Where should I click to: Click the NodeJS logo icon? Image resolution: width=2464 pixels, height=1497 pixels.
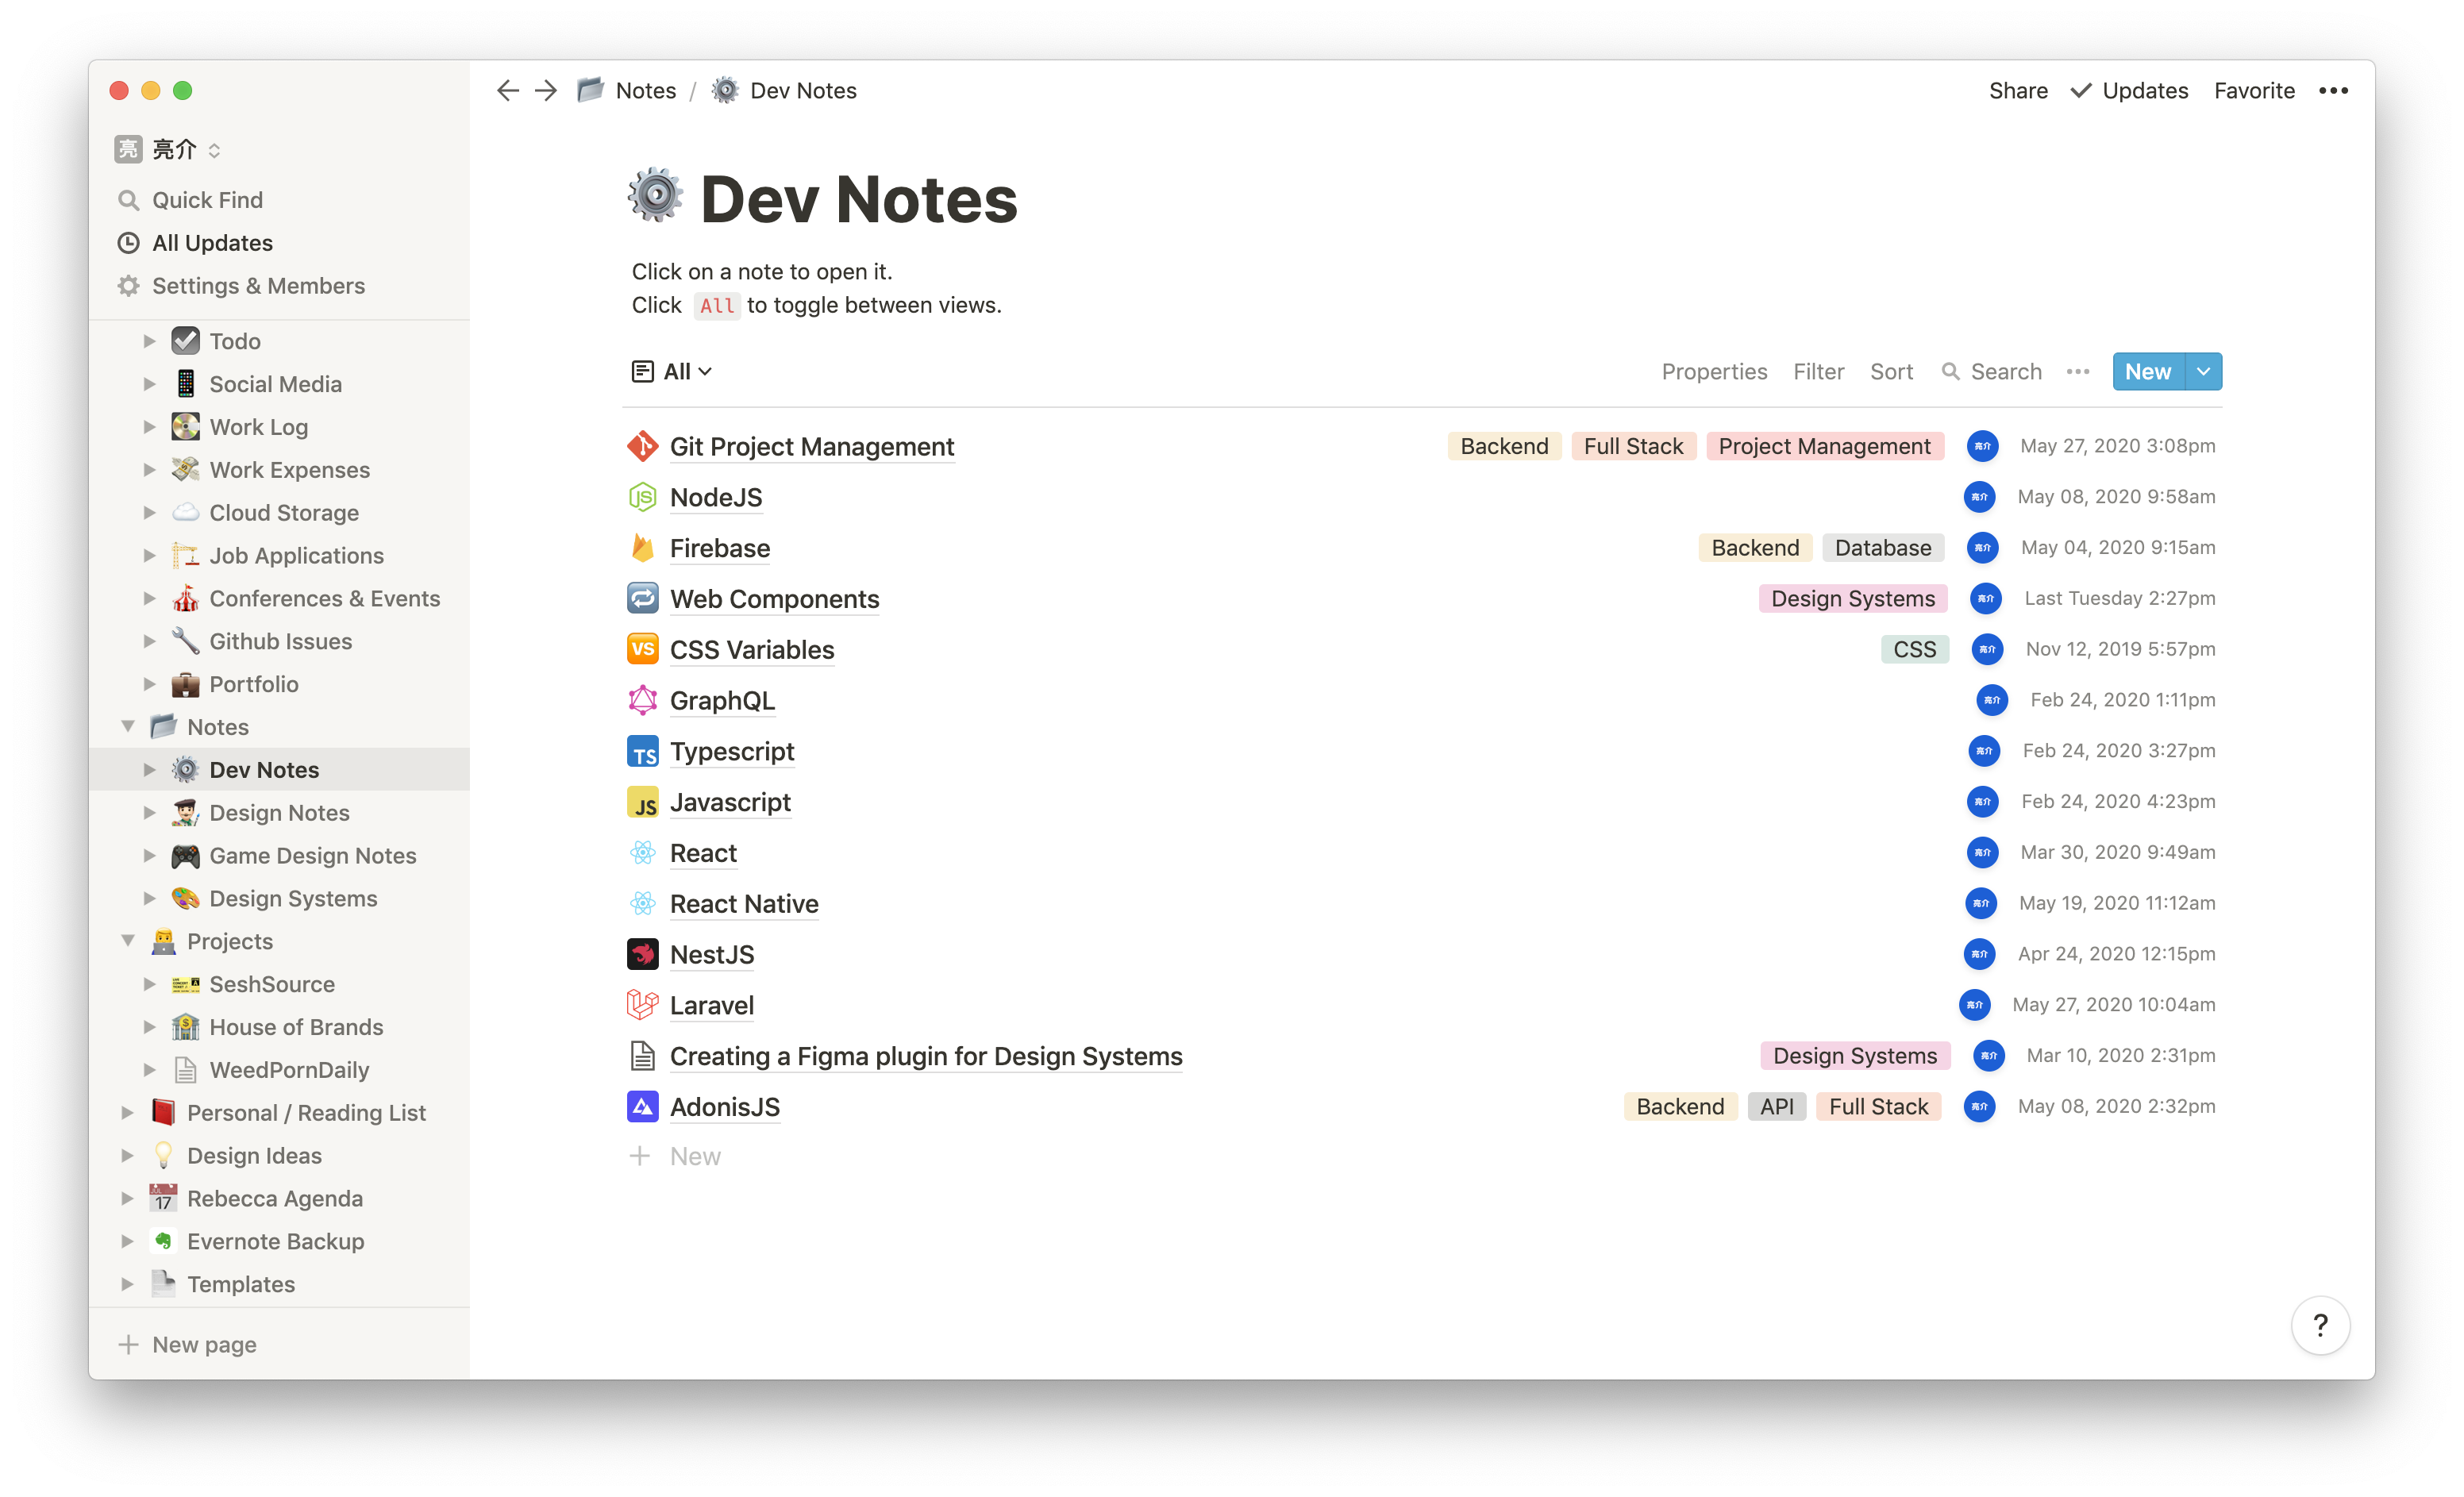click(x=643, y=497)
